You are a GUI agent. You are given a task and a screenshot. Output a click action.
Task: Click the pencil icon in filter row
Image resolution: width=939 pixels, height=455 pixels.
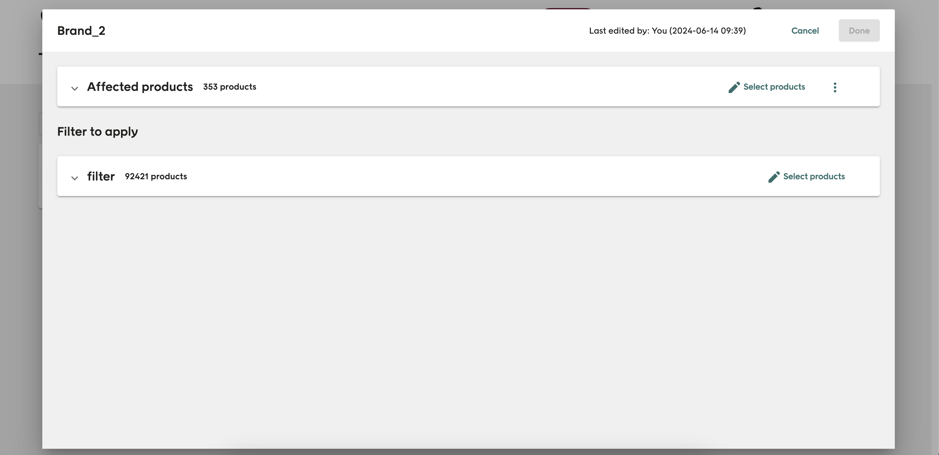point(773,177)
